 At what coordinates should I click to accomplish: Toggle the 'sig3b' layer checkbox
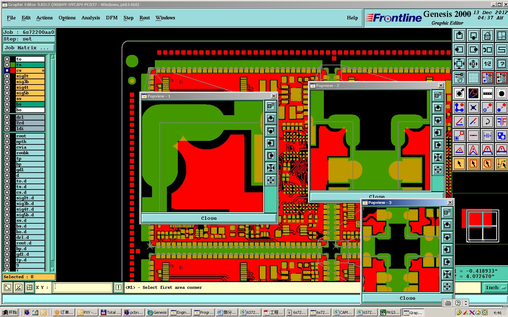pos(7,82)
